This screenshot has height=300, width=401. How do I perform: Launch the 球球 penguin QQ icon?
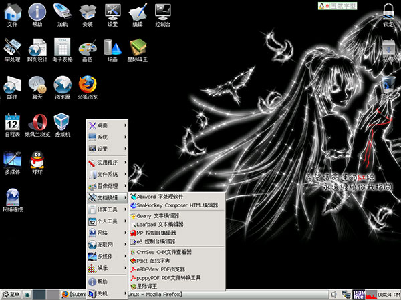pyautogui.click(x=37, y=163)
